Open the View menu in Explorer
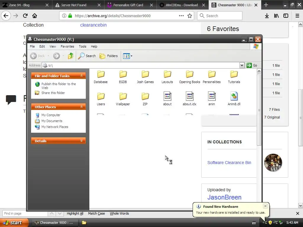Screen dimensions: 303x227 tap(53, 46)
